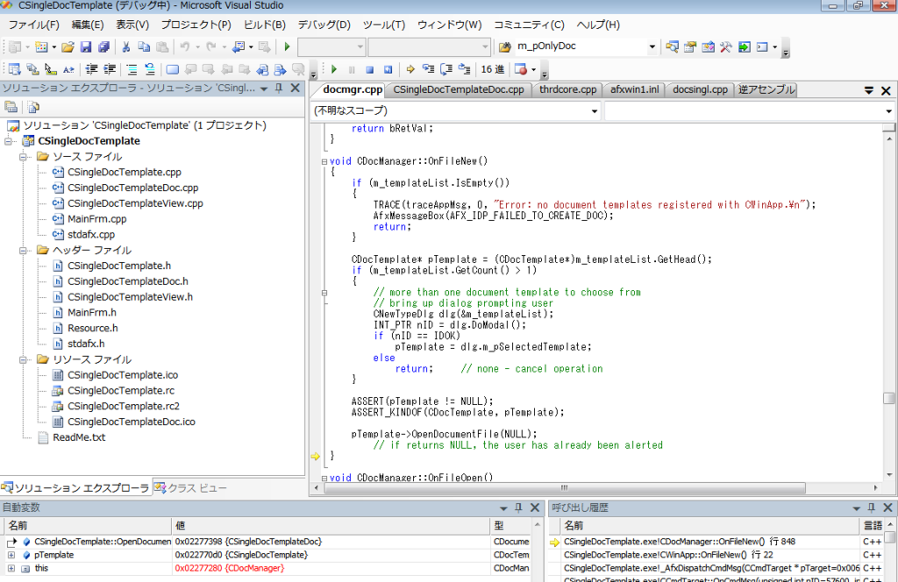The height and width of the screenshot is (582, 898).
Task: Toggle auto-hide pin of 自動変数 panel
Action: 518,507
